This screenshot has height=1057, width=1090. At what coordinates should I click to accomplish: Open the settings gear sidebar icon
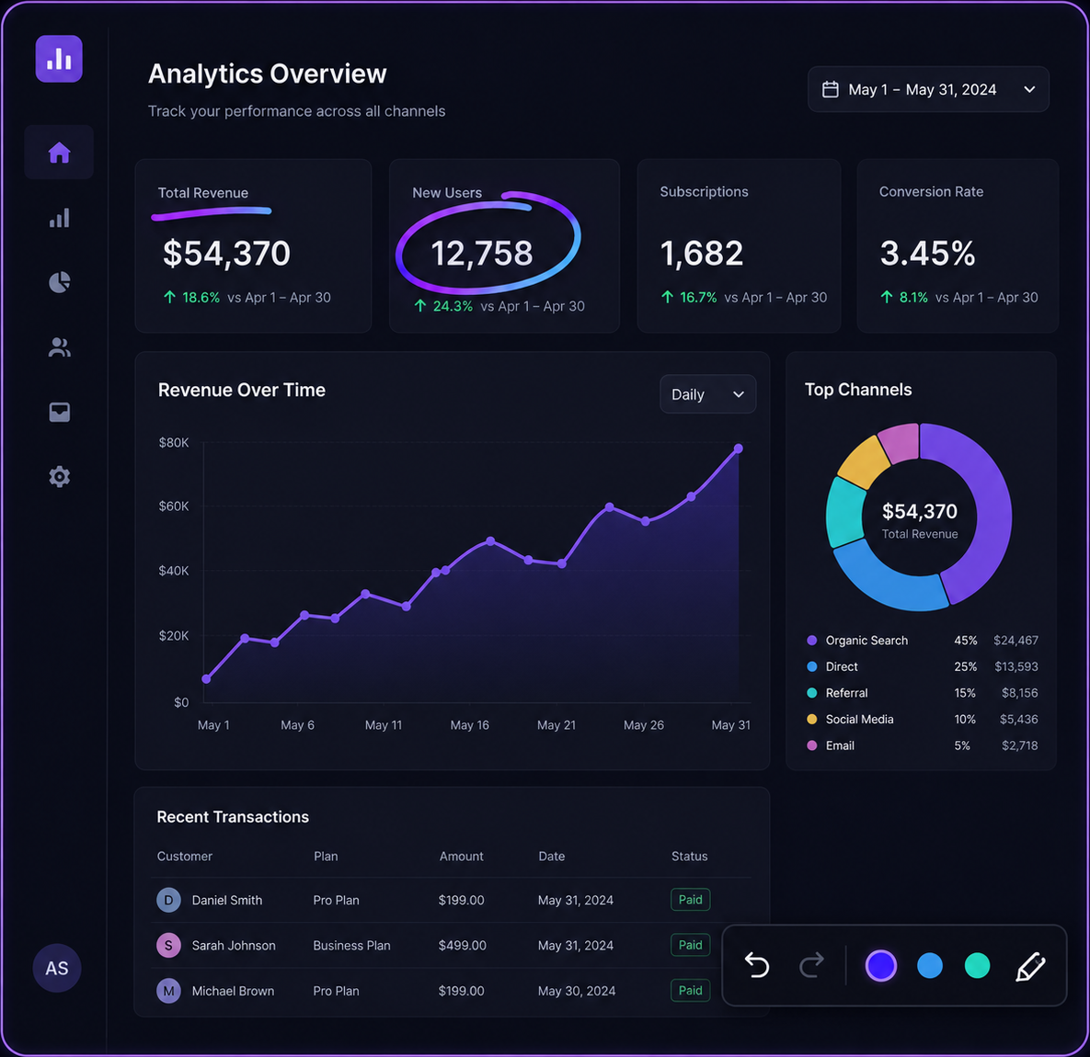click(x=59, y=476)
